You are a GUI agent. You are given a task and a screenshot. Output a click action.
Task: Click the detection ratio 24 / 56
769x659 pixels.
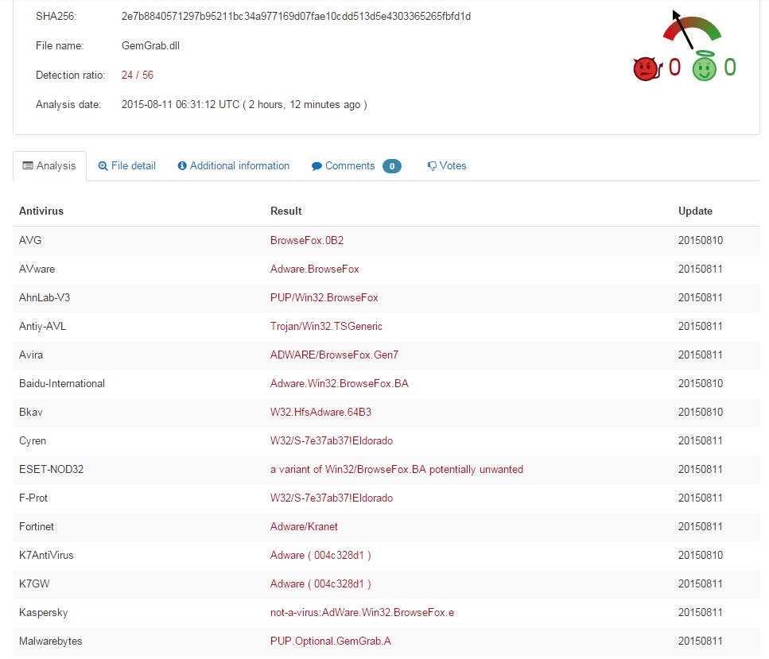point(138,75)
